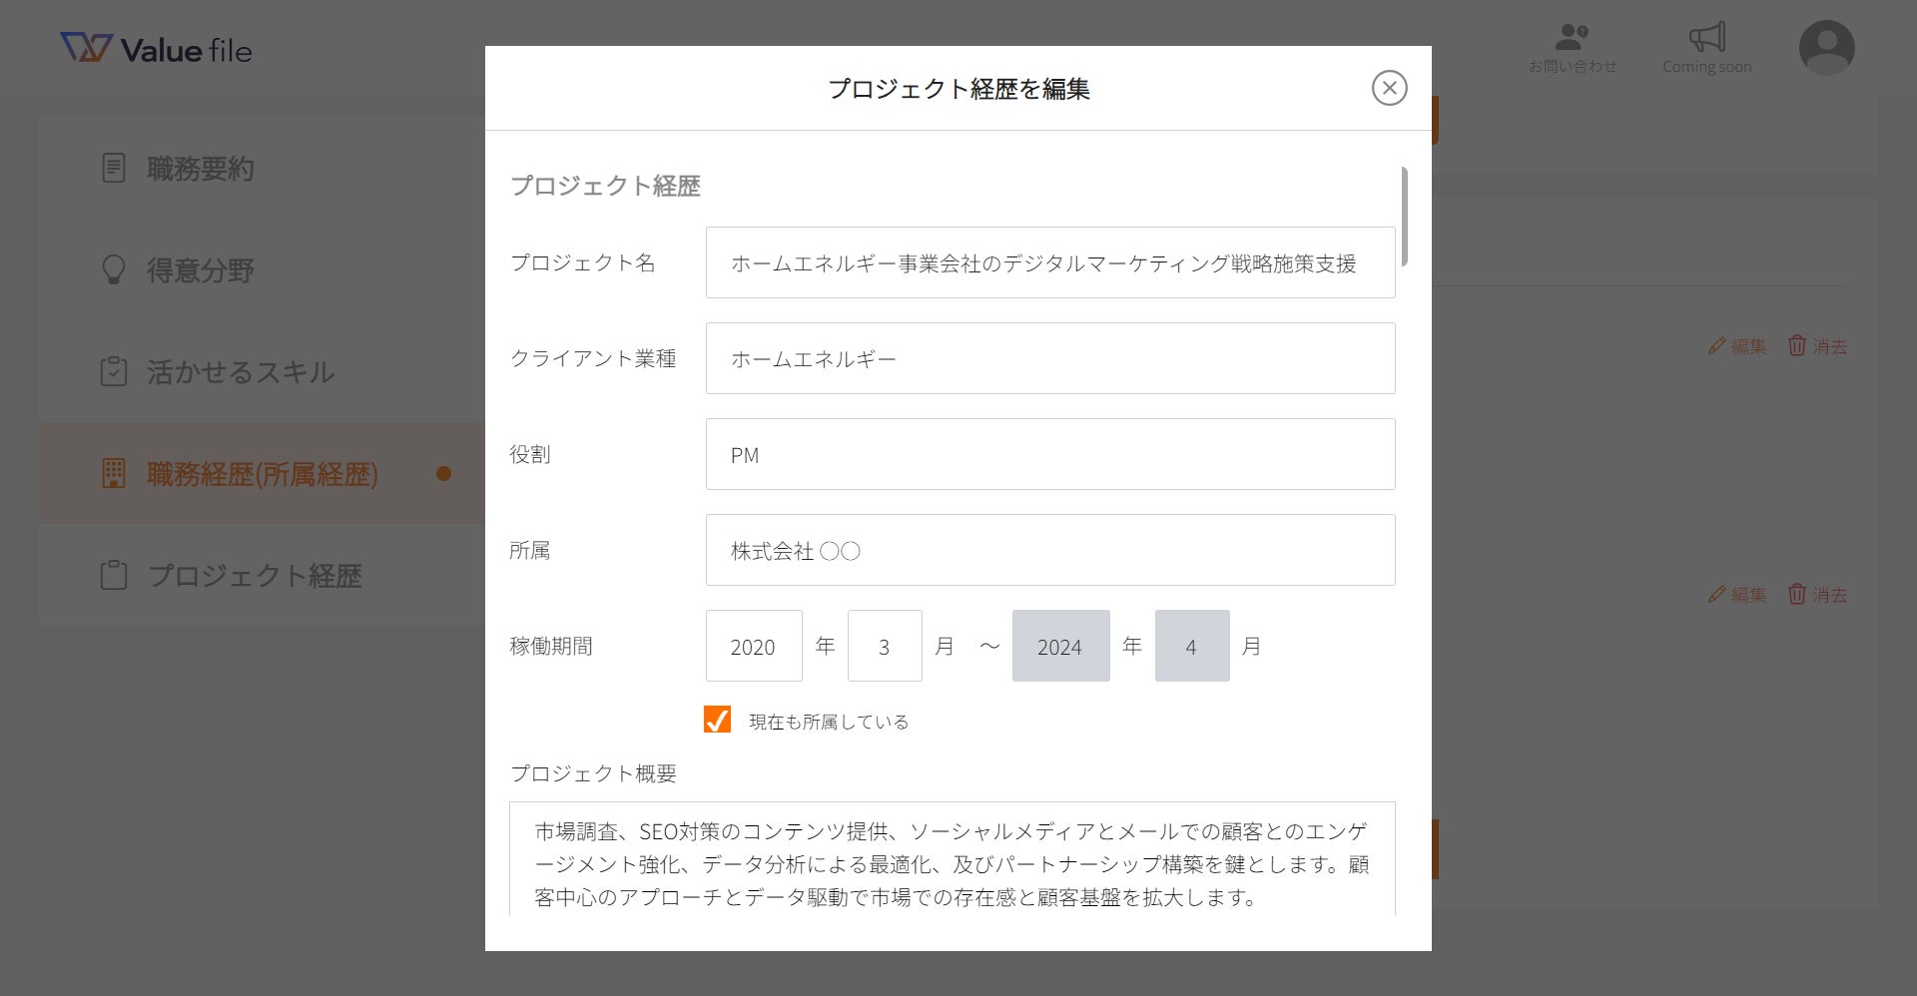The width and height of the screenshot is (1917, 996).
Task: Open the end year 2024 field
Action: (1060, 646)
